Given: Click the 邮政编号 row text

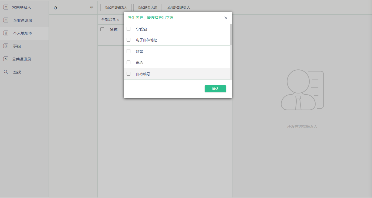Looking at the screenshot, I should click(143, 74).
